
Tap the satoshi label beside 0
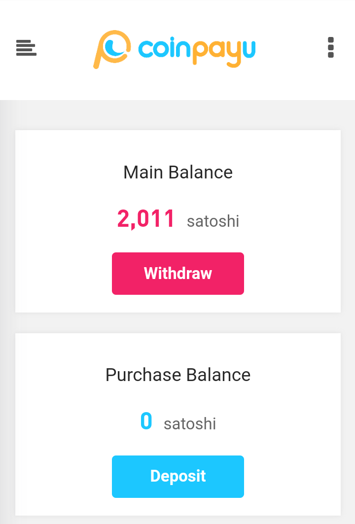tap(190, 423)
